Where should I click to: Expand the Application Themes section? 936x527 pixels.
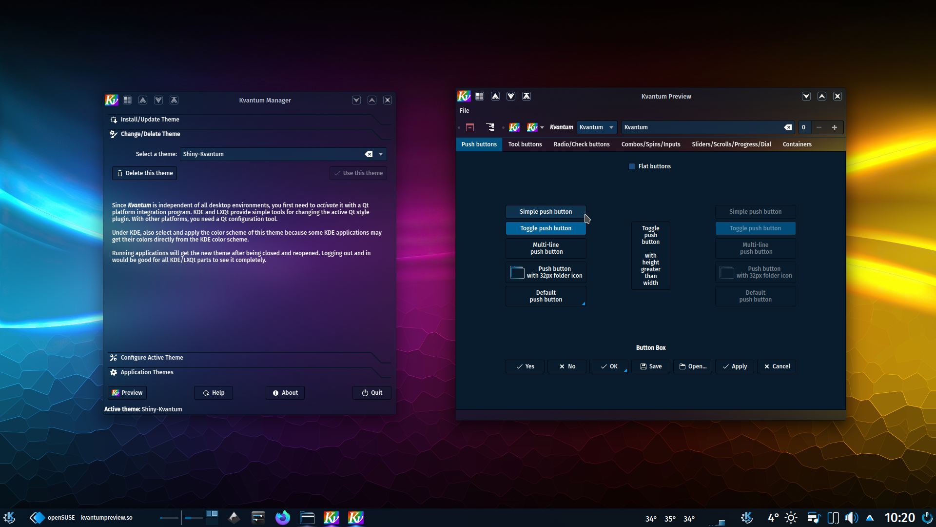[x=249, y=372]
